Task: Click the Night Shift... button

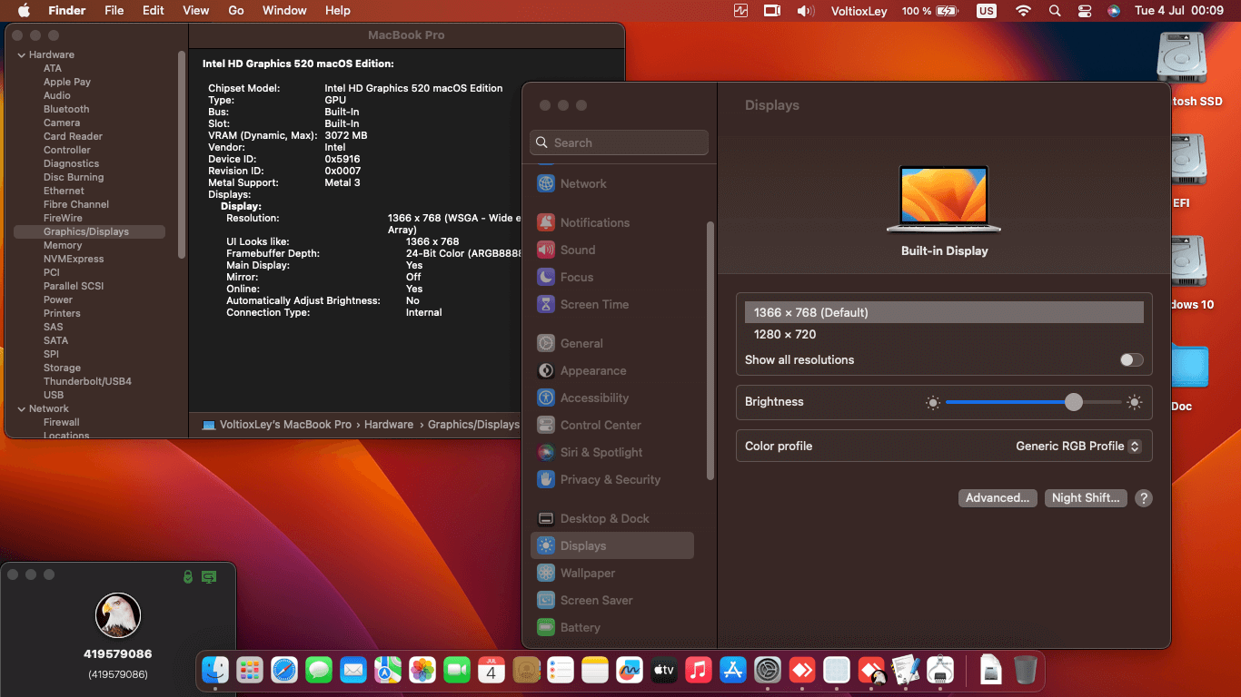Action: click(1086, 498)
